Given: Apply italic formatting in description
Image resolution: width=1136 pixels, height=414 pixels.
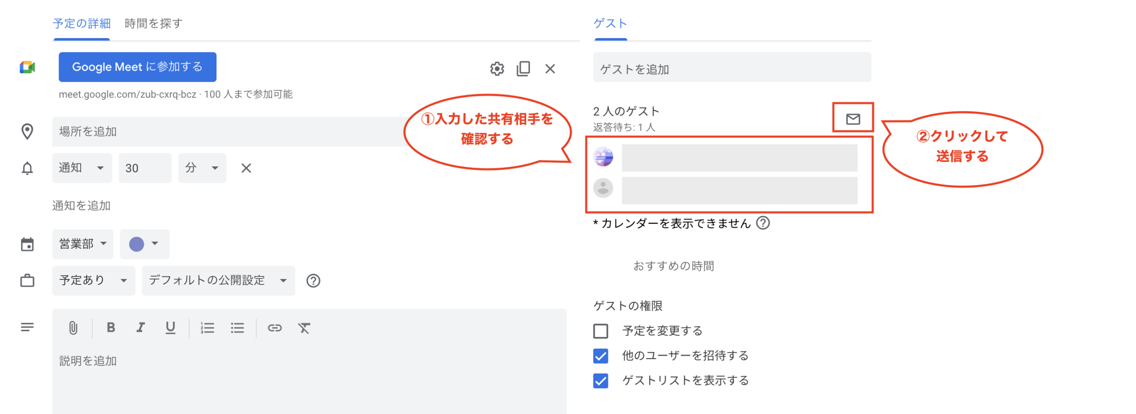Looking at the screenshot, I should [140, 327].
